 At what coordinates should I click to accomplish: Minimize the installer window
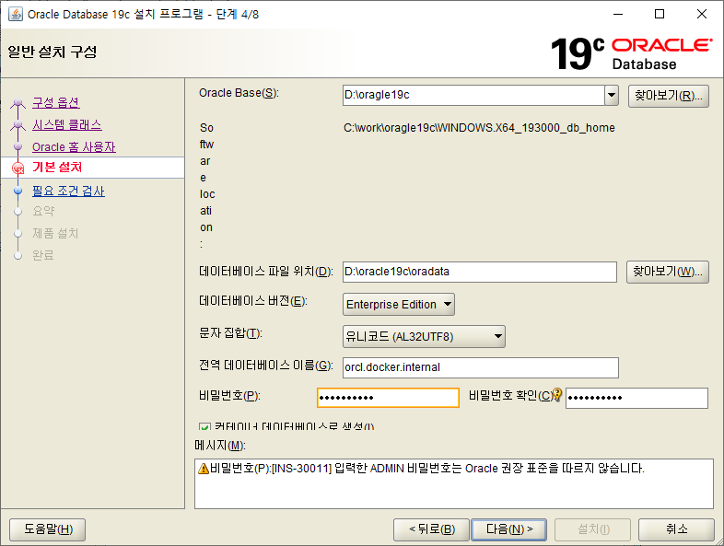point(618,14)
